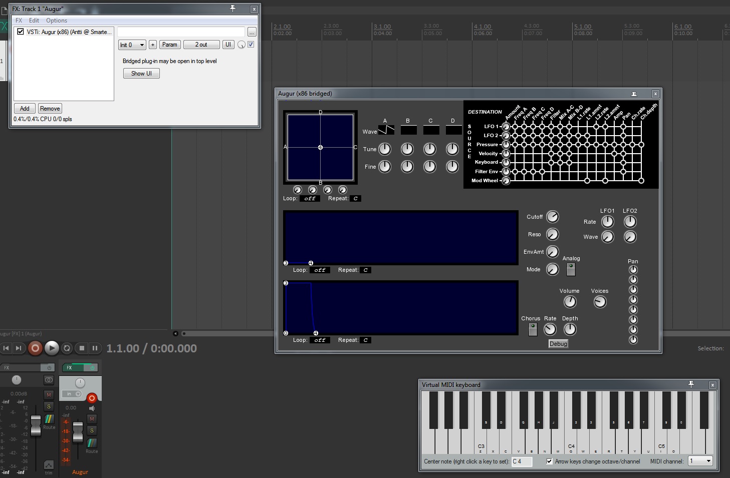Expand the MIDI channel dropdown

click(701, 461)
